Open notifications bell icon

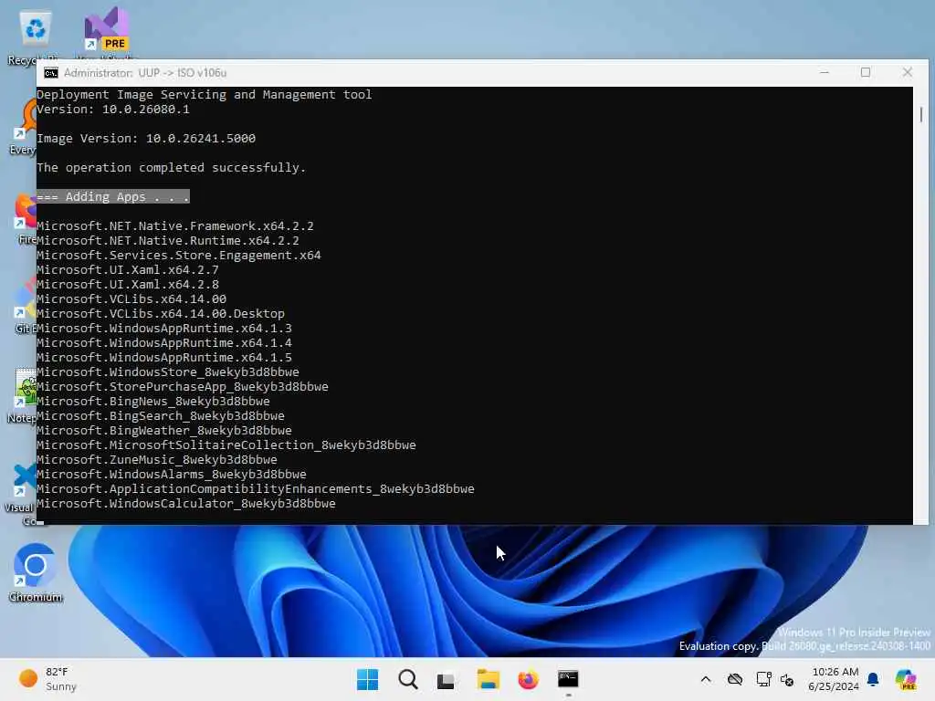873,679
